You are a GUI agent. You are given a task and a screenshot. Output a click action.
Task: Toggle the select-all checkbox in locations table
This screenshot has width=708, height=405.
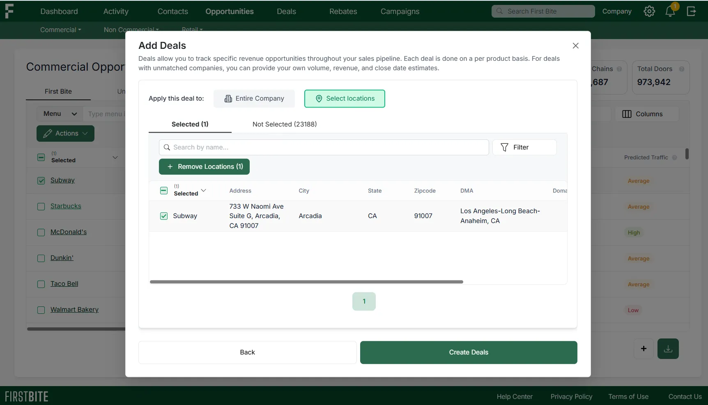[x=164, y=191]
